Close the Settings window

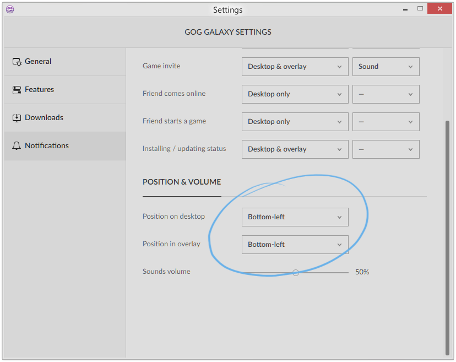[439, 9]
